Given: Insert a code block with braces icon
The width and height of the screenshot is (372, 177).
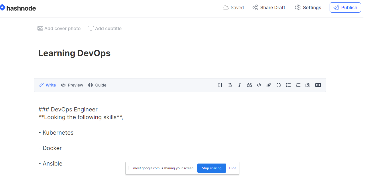Looking at the screenshot, I should [x=279, y=85].
